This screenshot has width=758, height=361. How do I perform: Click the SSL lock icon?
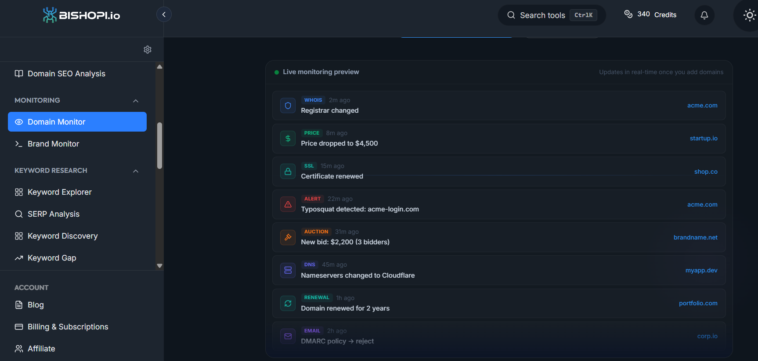288,172
